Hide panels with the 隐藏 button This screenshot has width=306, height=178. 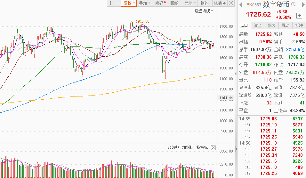[219, 3]
